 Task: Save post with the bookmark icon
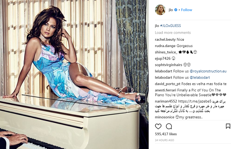pyautogui.click(x=228, y=126)
